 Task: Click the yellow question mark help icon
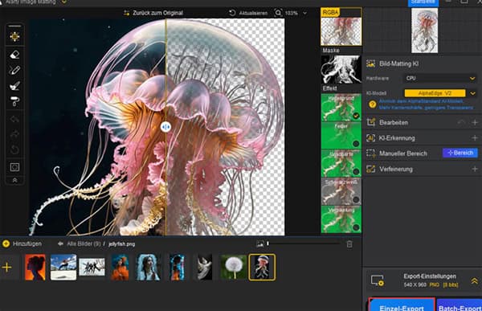tap(373, 104)
